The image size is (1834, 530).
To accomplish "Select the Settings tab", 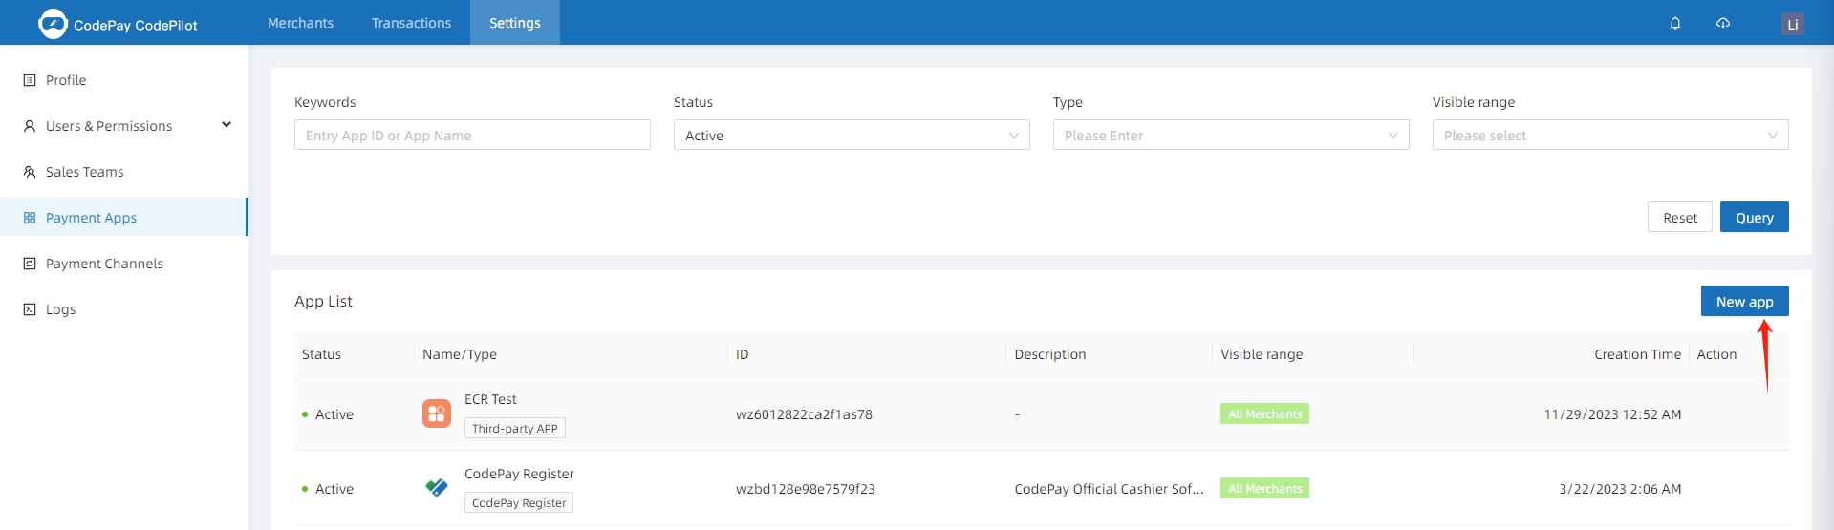I will (x=515, y=23).
